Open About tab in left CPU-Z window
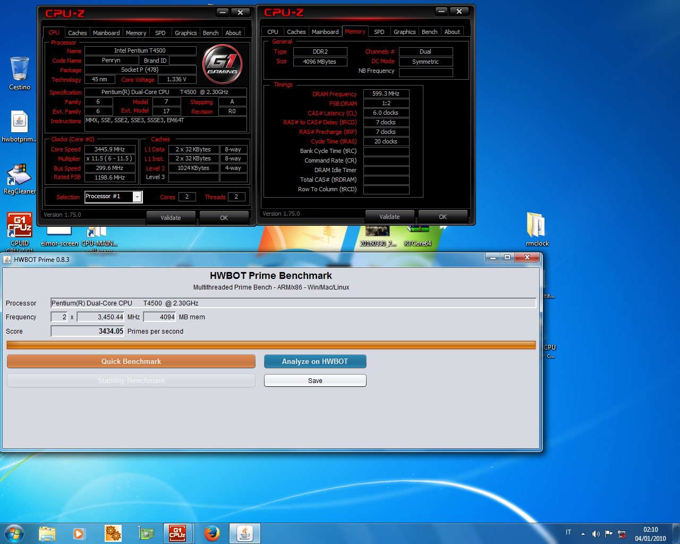This screenshot has height=544, width=680. pyautogui.click(x=233, y=33)
